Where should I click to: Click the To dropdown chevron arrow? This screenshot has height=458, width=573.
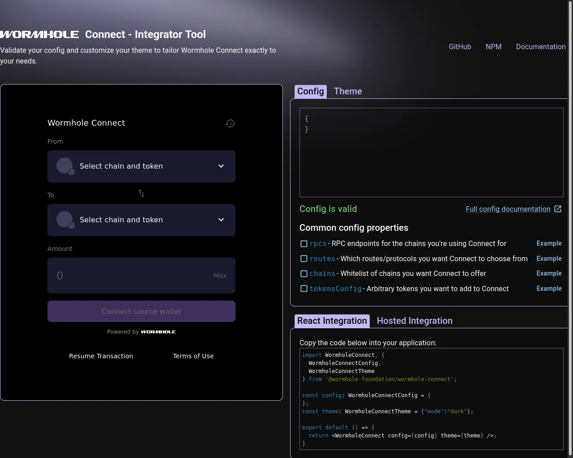(221, 220)
